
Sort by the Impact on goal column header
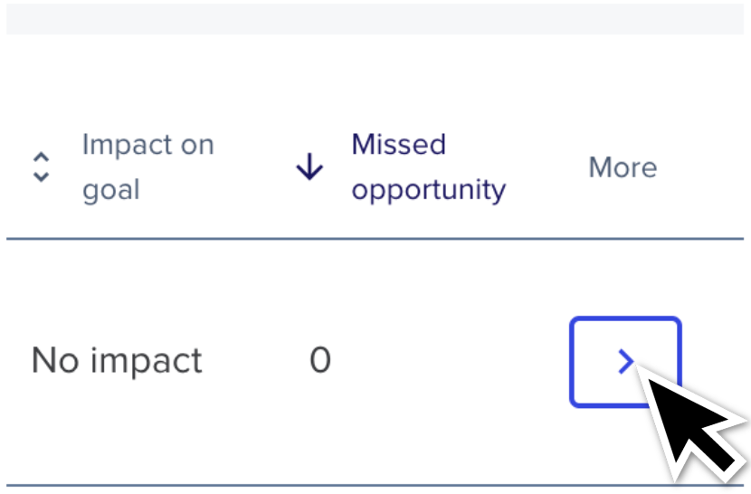point(147,166)
